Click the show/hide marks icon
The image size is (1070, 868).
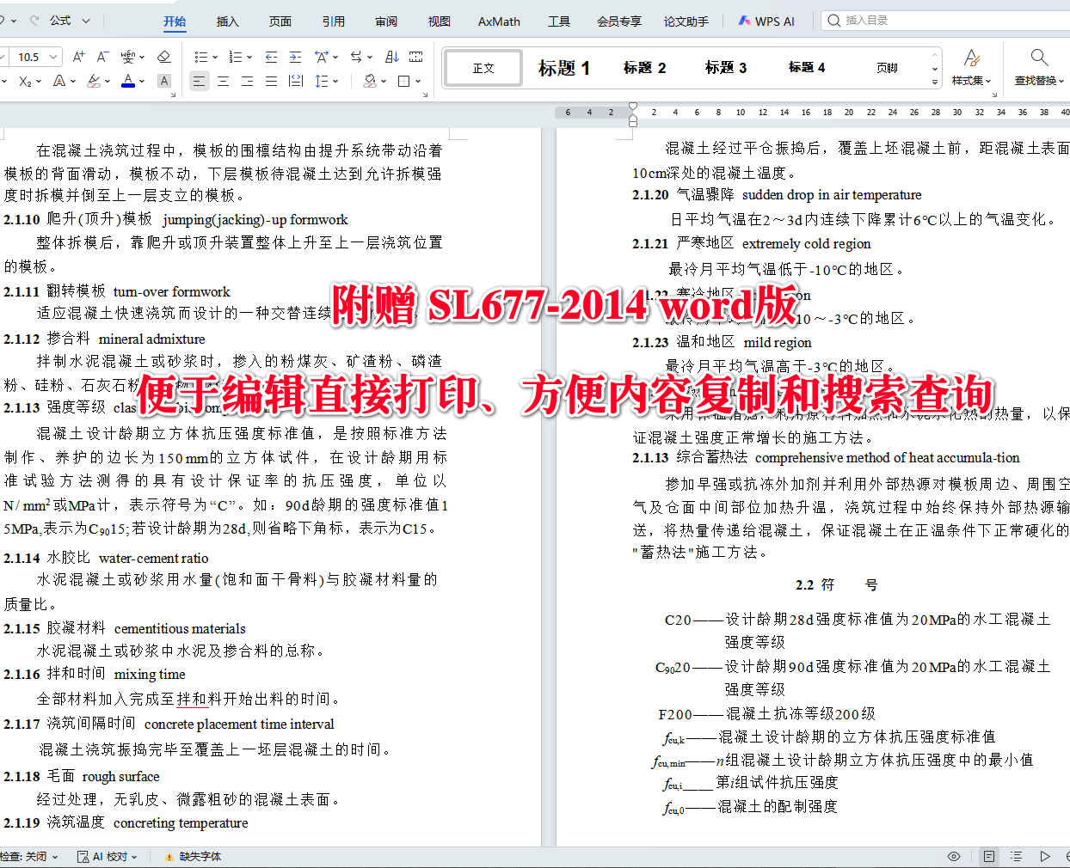coord(416,57)
